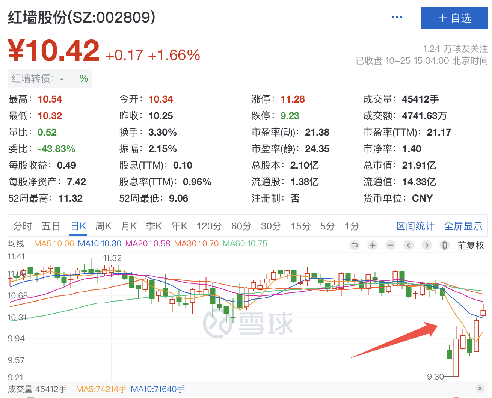Toggle the MA20 moving average label
Image resolution: width=492 pixels, height=398 pixels.
[148, 244]
